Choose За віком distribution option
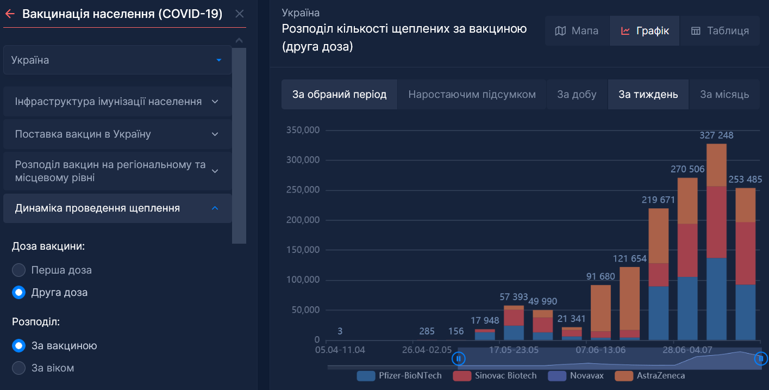 (x=19, y=368)
